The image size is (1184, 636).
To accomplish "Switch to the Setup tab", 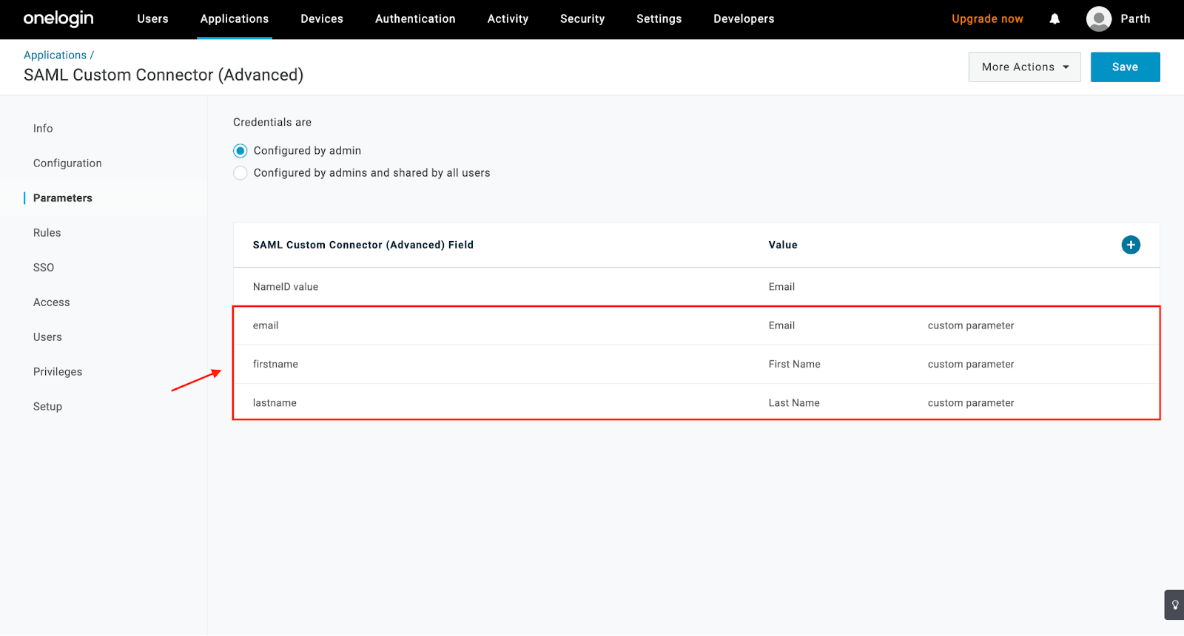I will tap(47, 407).
